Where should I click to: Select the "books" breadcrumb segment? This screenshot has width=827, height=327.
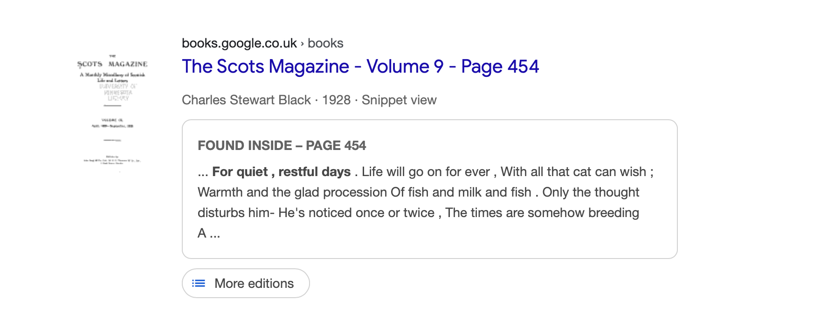click(325, 43)
